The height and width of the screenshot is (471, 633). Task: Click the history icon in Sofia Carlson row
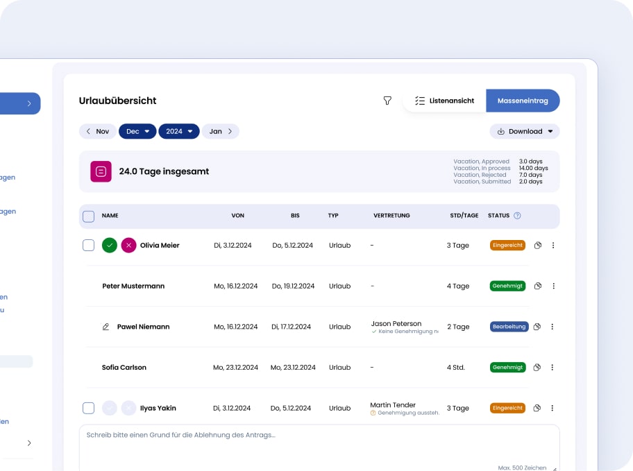(537, 368)
